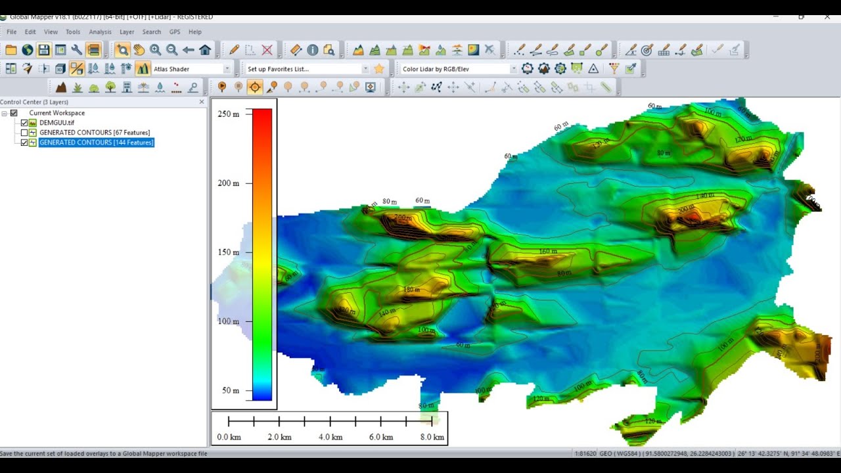Select GENERATED CONTOURS [67 Features] layer

[x=95, y=133]
